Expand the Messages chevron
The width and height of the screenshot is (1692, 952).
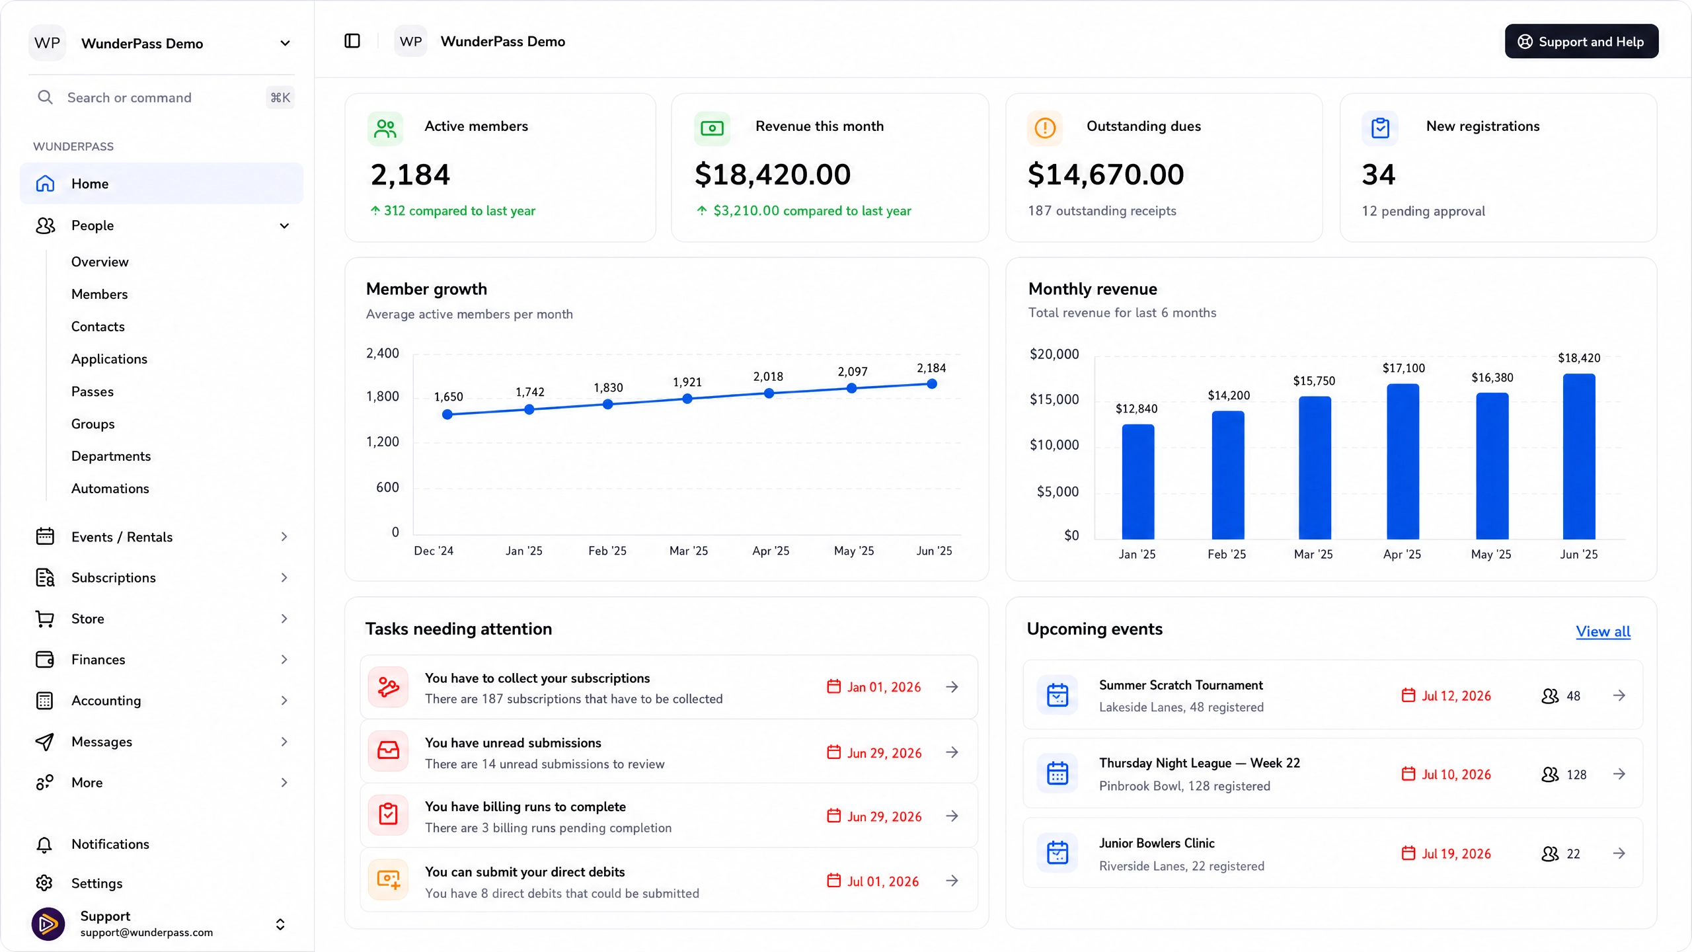pyautogui.click(x=284, y=741)
